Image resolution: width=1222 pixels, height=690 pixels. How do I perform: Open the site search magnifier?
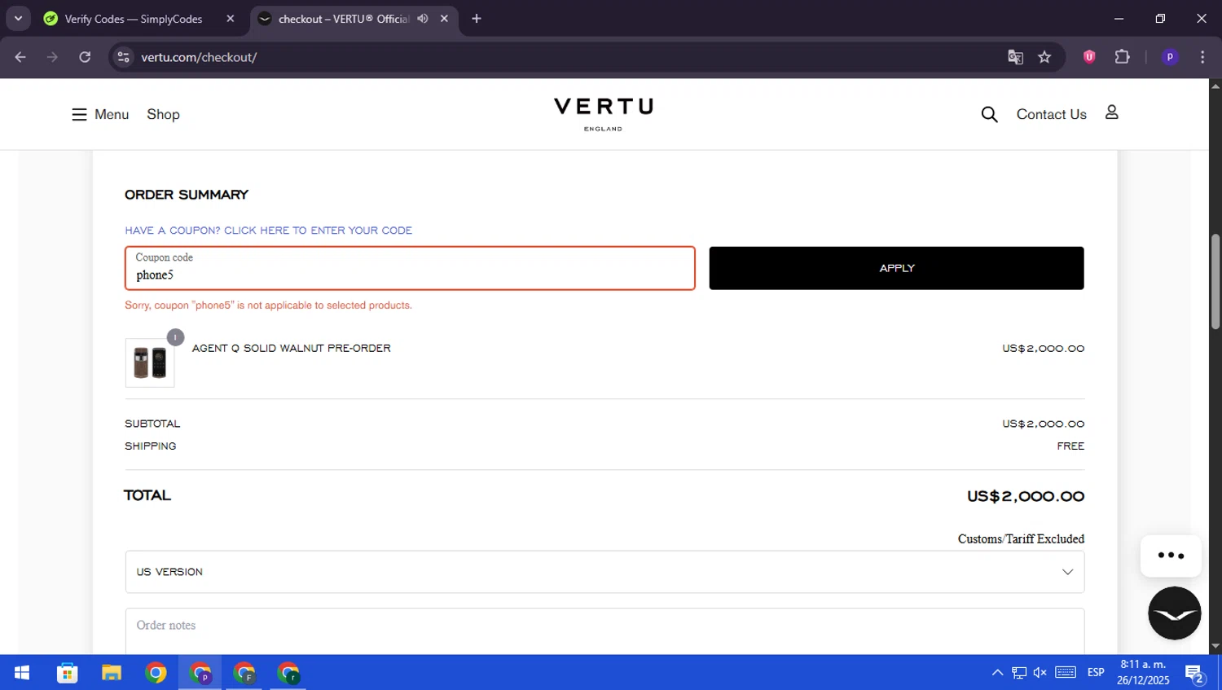tap(989, 115)
